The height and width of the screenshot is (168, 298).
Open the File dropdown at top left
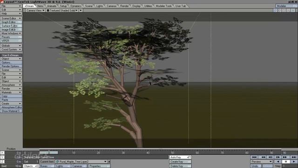(11, 6)
